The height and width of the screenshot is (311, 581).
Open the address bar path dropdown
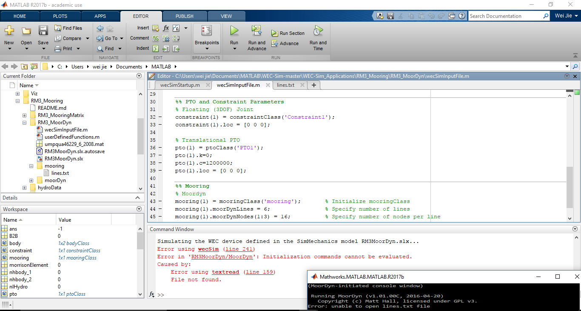click(567, 67)
